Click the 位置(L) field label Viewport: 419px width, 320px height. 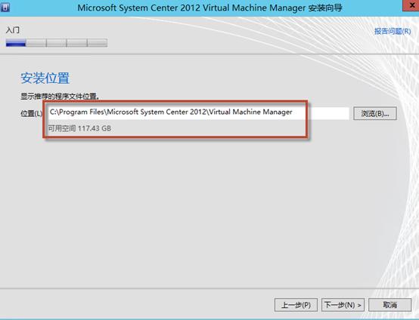pos(32,114)
